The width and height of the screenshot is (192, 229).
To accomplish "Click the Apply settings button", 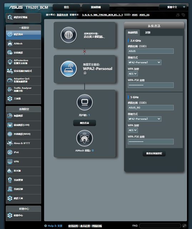I will (154, 154).
